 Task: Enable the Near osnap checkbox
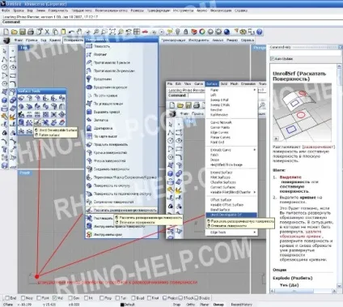coord(23,298)
